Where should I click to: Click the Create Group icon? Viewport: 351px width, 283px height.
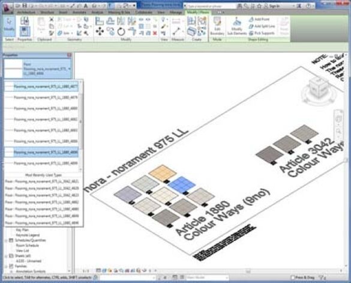202,21
